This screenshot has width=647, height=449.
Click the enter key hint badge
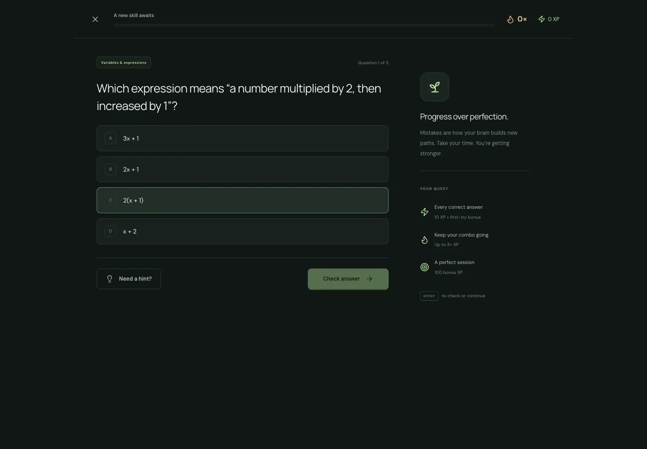point(429,296)
